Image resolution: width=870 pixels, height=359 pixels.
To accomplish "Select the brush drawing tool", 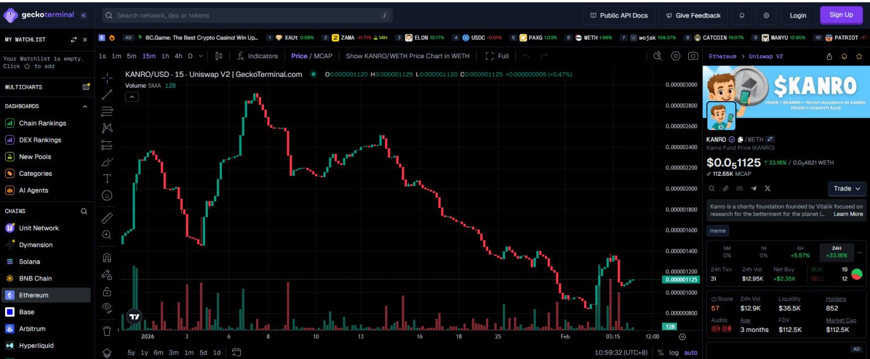I will click(x=106, y=162).
